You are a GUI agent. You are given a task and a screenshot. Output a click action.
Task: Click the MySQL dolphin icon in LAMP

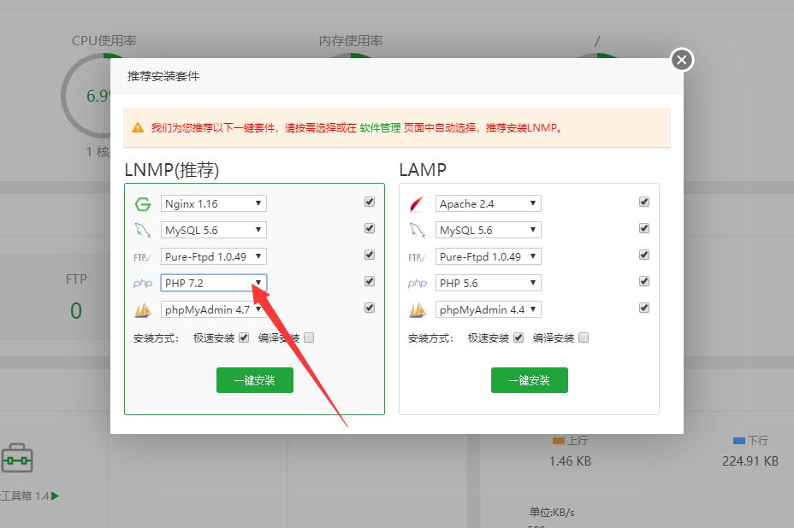coord(418,231)
